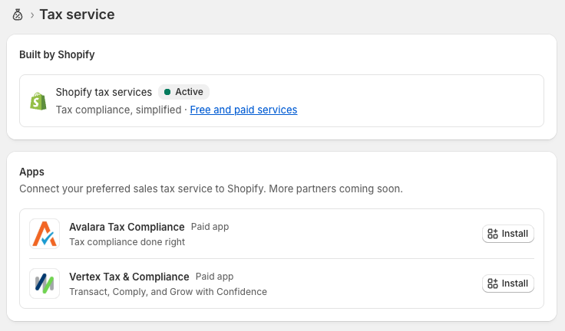Click the Avalara app logo

pos(44,234)
